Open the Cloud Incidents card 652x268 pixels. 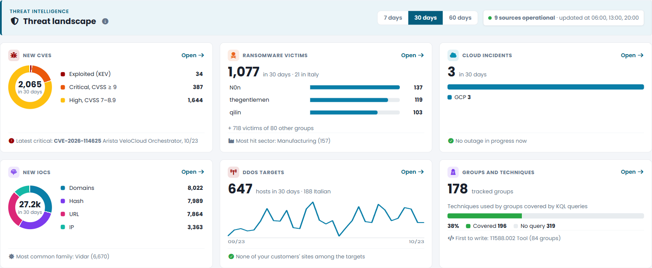click(632, 55)
